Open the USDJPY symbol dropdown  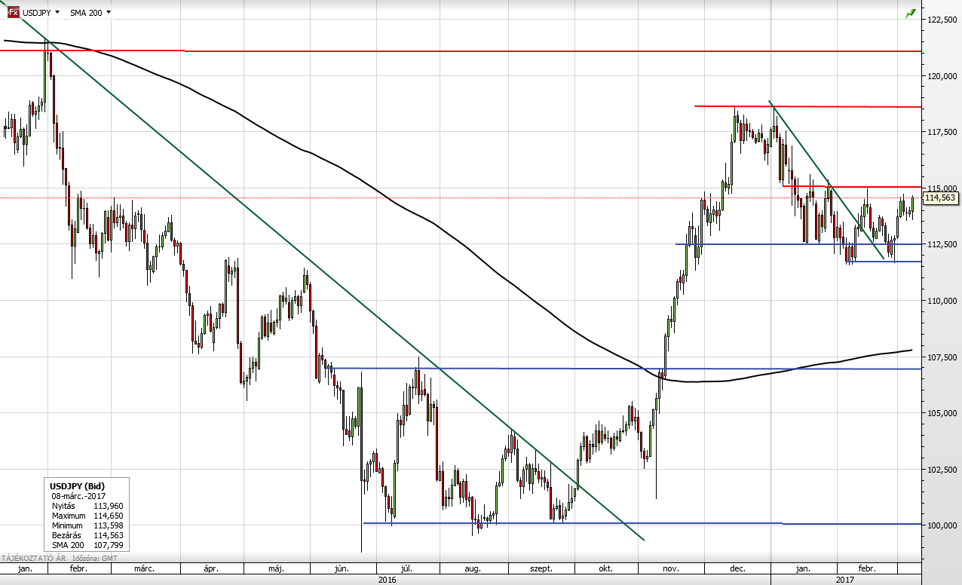coord(57,13)
